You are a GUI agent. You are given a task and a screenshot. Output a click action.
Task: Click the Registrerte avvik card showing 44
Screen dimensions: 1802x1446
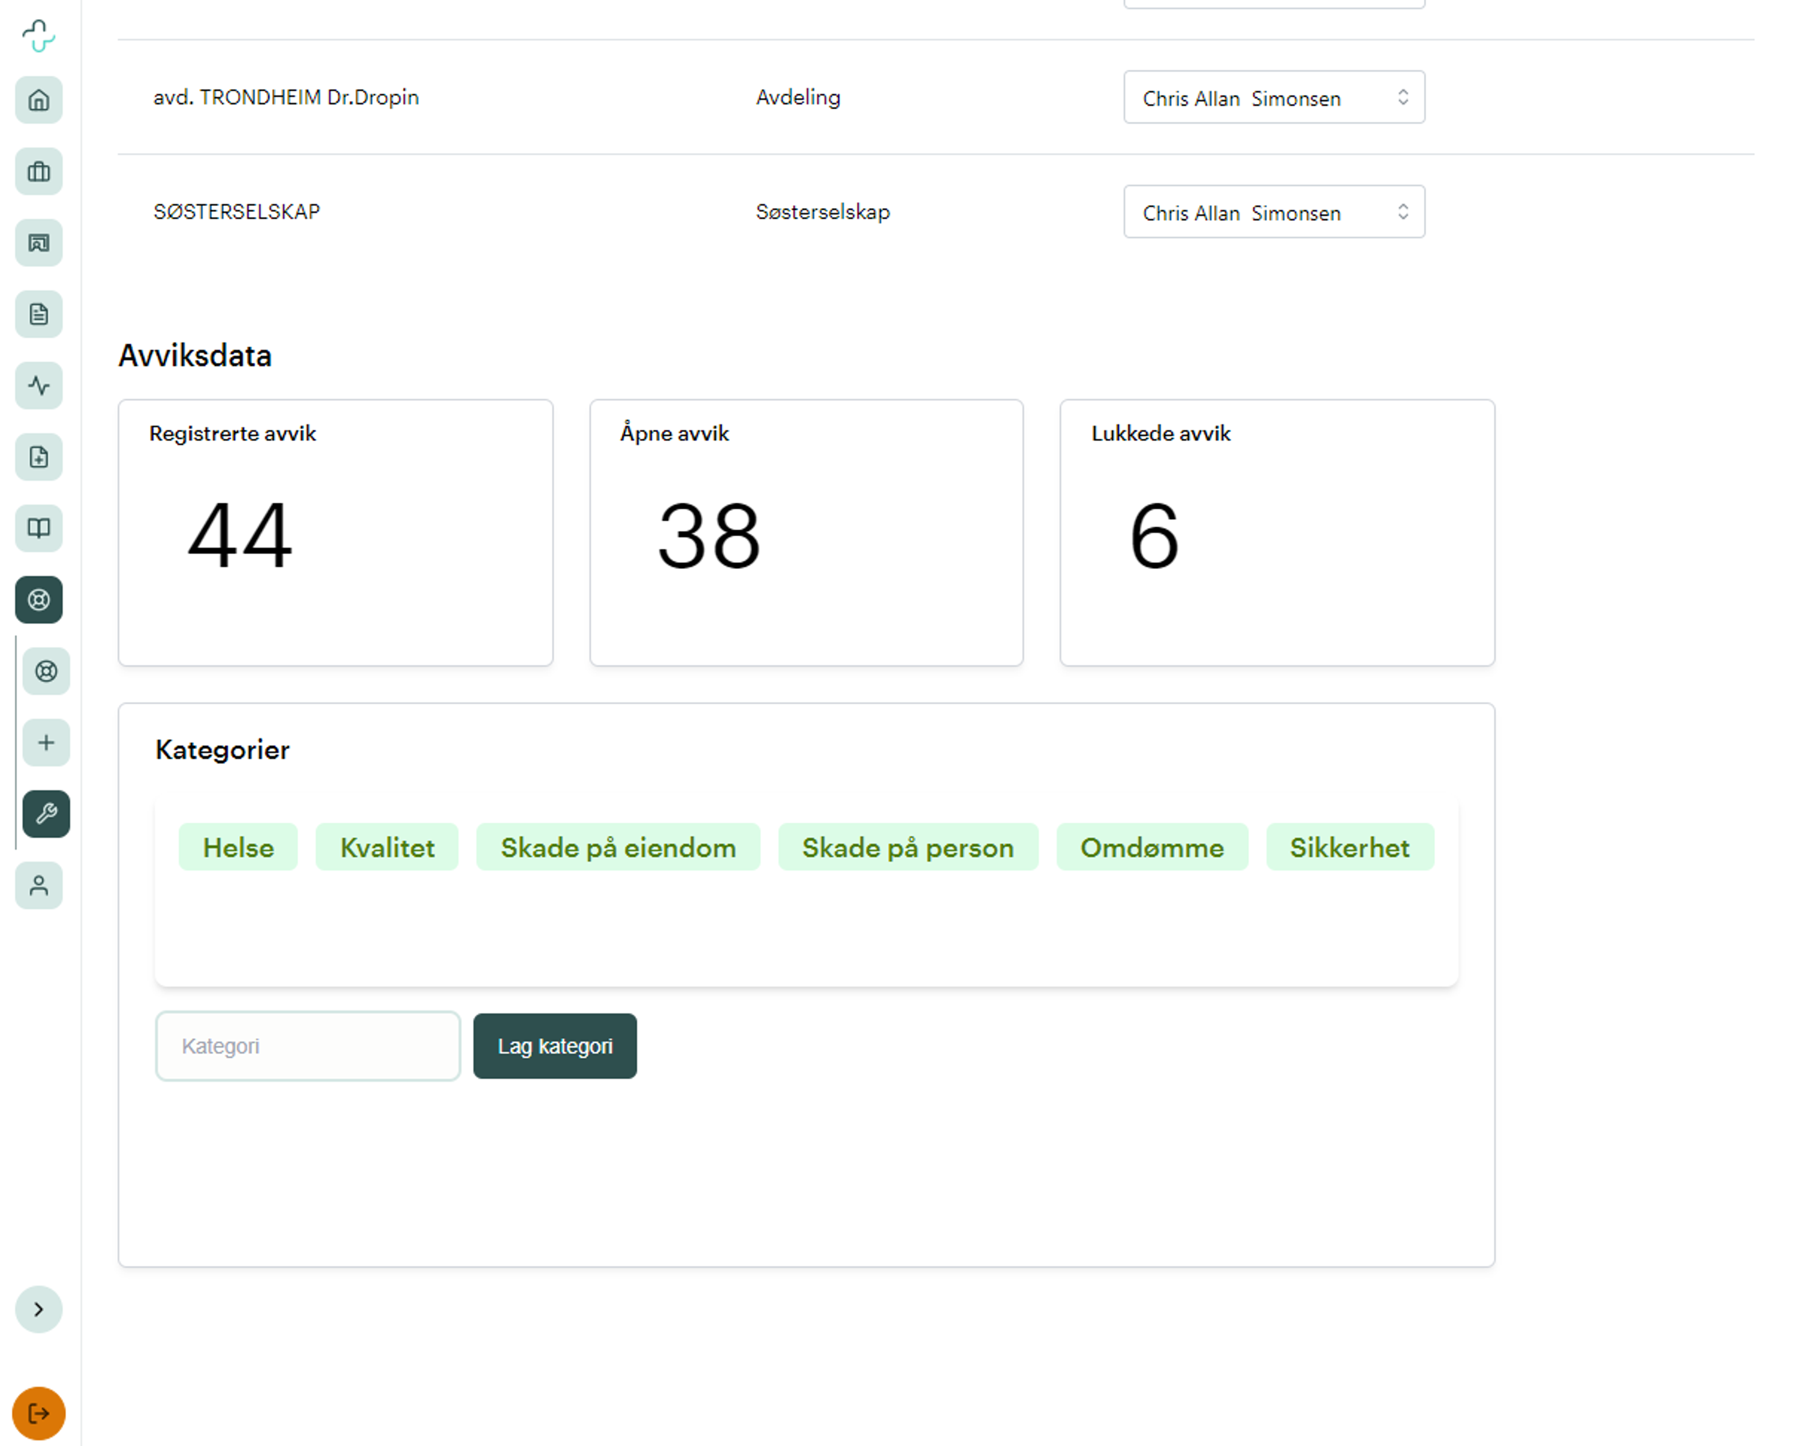(x=335, y=533)
